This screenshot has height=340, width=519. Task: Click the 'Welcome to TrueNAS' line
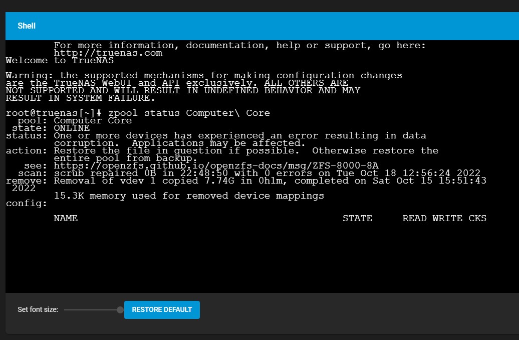coord(60,61)
